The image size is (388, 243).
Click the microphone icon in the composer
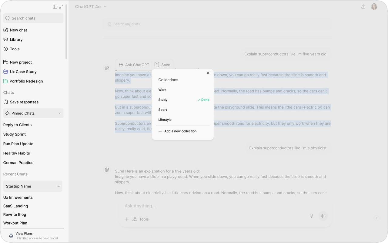[311, 216]
